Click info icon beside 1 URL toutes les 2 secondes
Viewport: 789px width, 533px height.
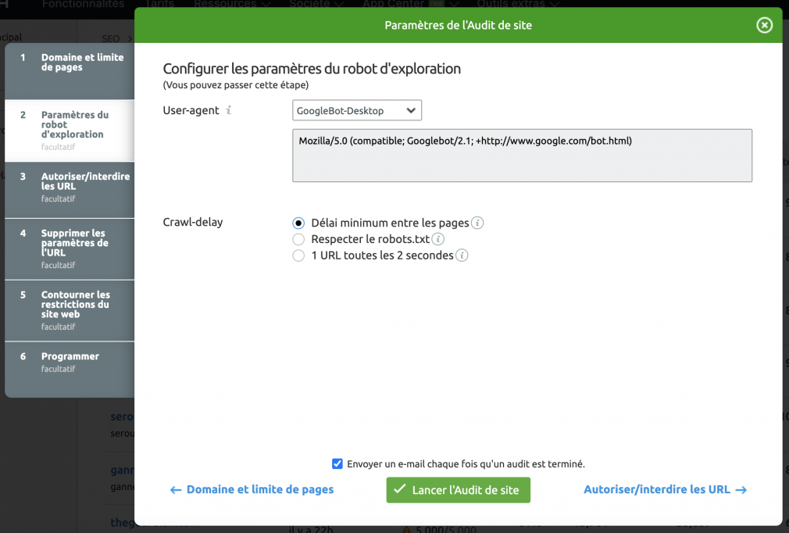click(x=462, y=256)
